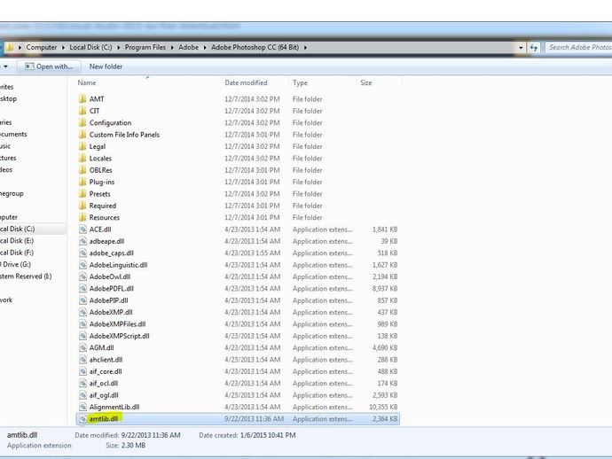Select the ahclient.dll file name
The width and height of the screenshot is (612, 459).
106,360
